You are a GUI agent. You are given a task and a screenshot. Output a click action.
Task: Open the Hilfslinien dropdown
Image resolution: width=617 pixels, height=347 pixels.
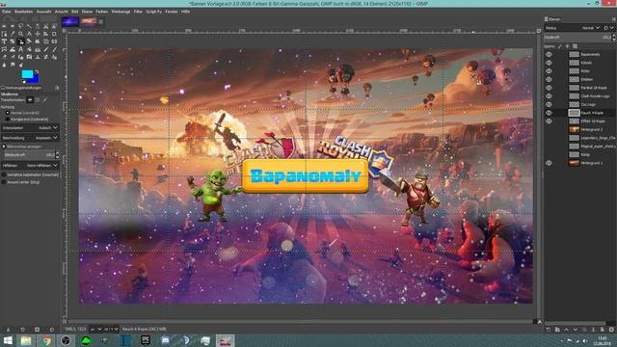[x=30, y=165]
